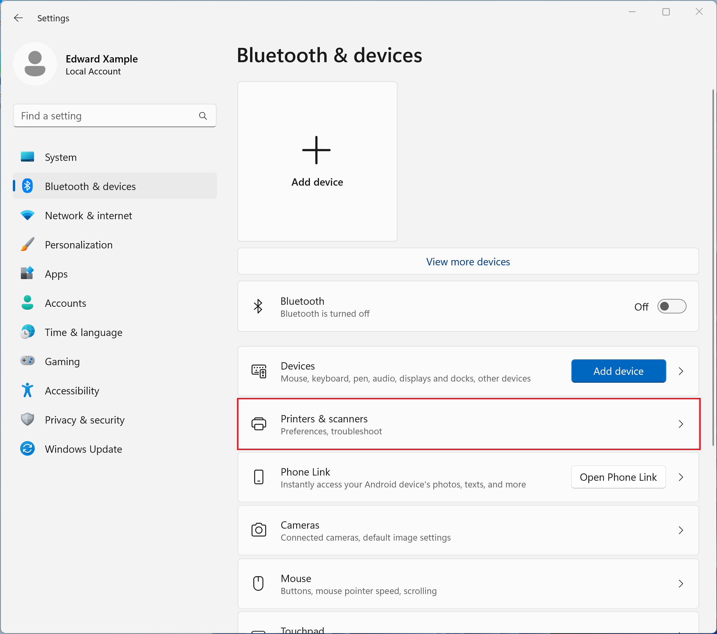Click the Mouse row icon
The image size is (717, 634).
(259, 583)
